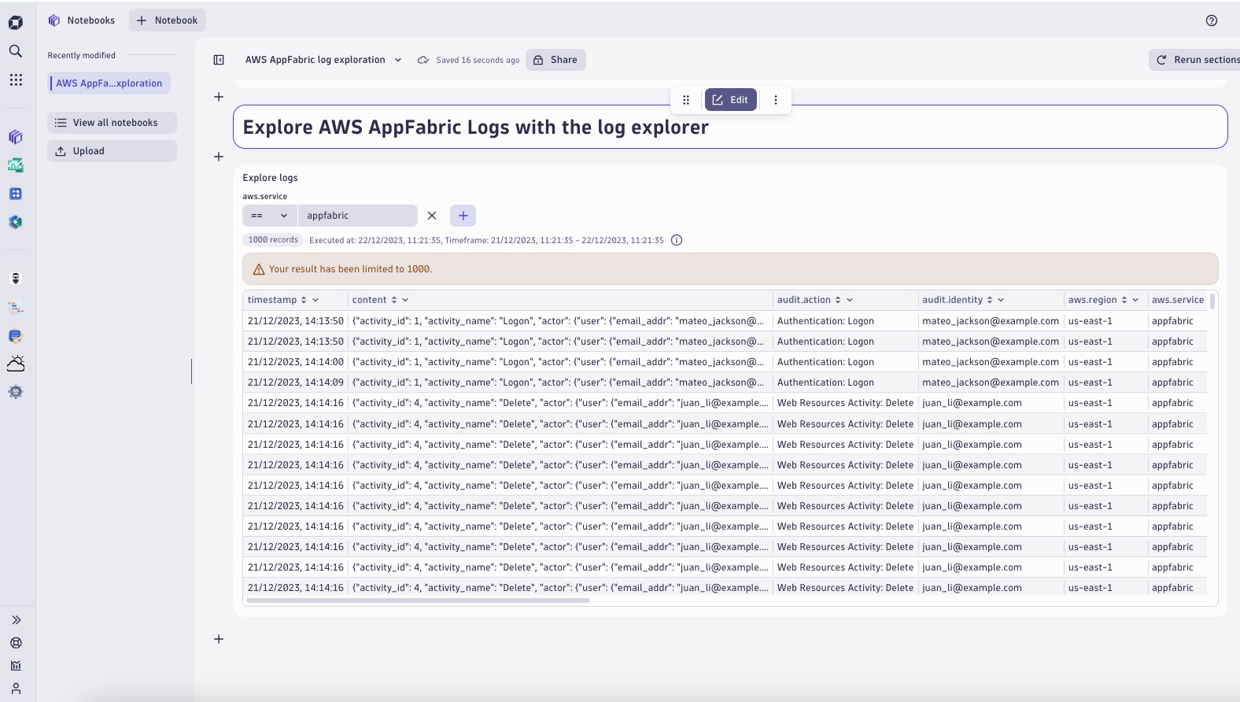This screenshot has width=1240, height=702.
Task: Click the Share button
Action: [555, 60]
